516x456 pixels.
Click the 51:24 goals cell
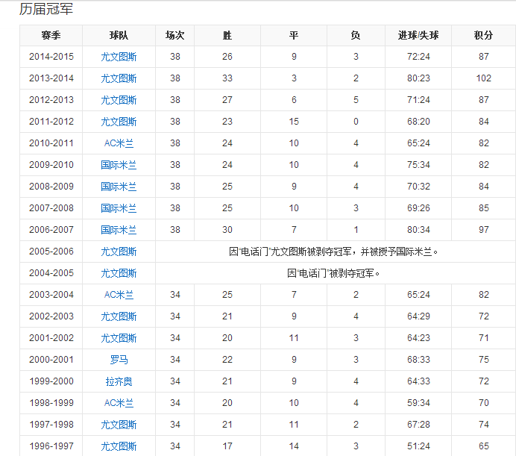(x=418, y=446)
